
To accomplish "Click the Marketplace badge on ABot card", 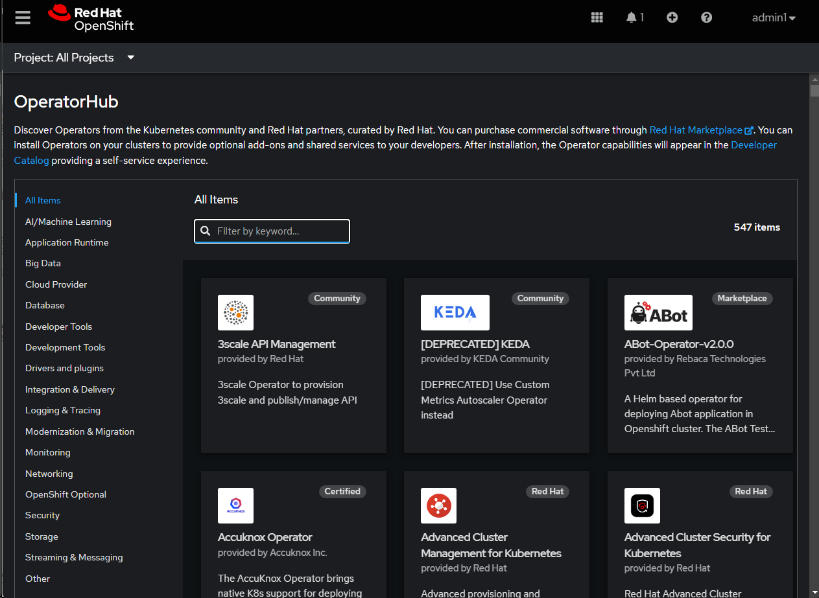I will tap(742, 299).
